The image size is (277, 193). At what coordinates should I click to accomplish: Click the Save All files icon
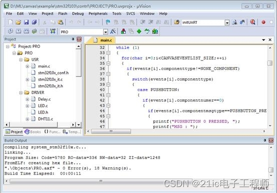pos(34,22)
